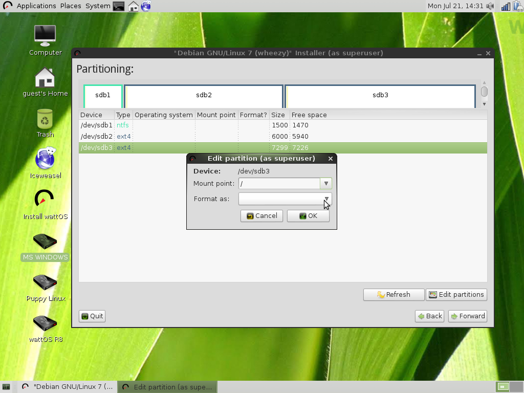Image resolution: width=524 pixels, height=393 pixels.
Task: Select the sdb3 partition block
Action: click(x=380, y=96)
